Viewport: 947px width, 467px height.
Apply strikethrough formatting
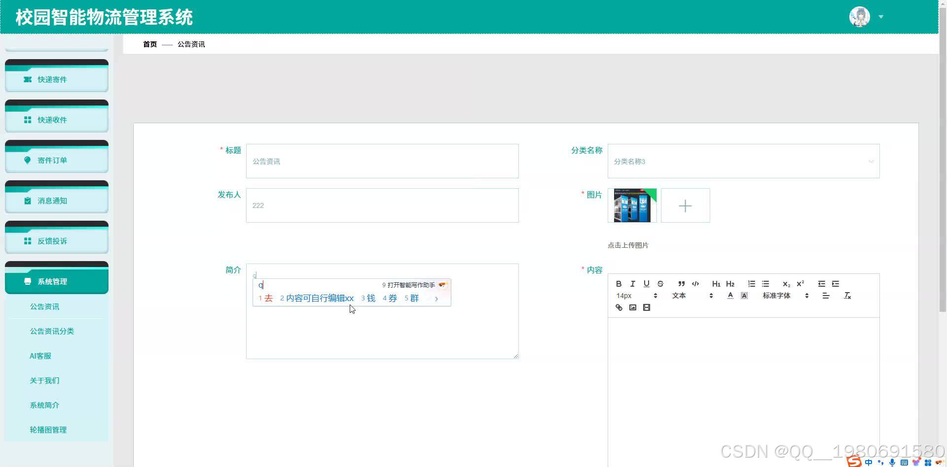coord(660,284)
